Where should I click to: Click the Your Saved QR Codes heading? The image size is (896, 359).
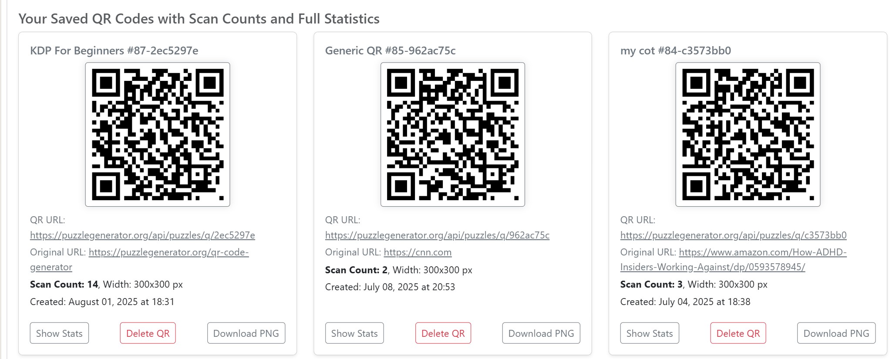tap(199, 19)
